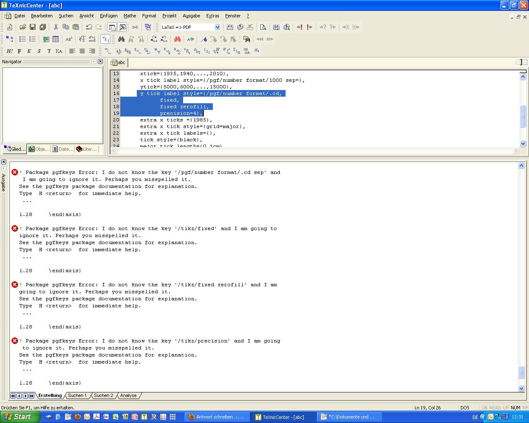The image size is (529, 423).
Task: Click the '/tikz/precision' error icon
Action: [15, 341]
